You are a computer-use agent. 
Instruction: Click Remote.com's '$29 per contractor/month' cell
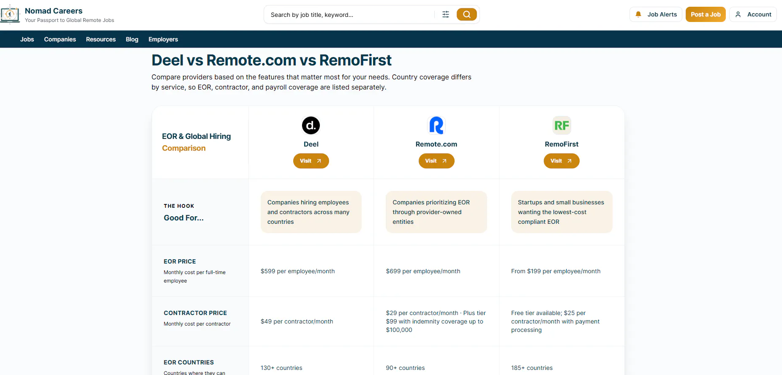click(x=436, y=321)
